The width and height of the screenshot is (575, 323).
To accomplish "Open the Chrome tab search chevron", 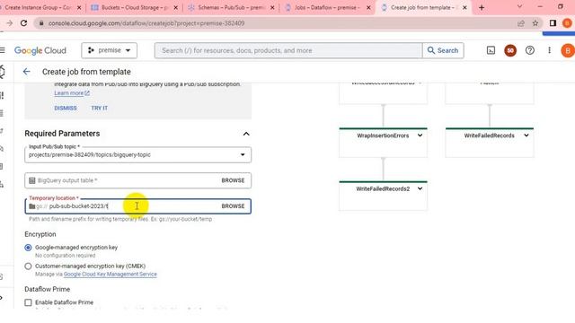I will pos(519,6).
